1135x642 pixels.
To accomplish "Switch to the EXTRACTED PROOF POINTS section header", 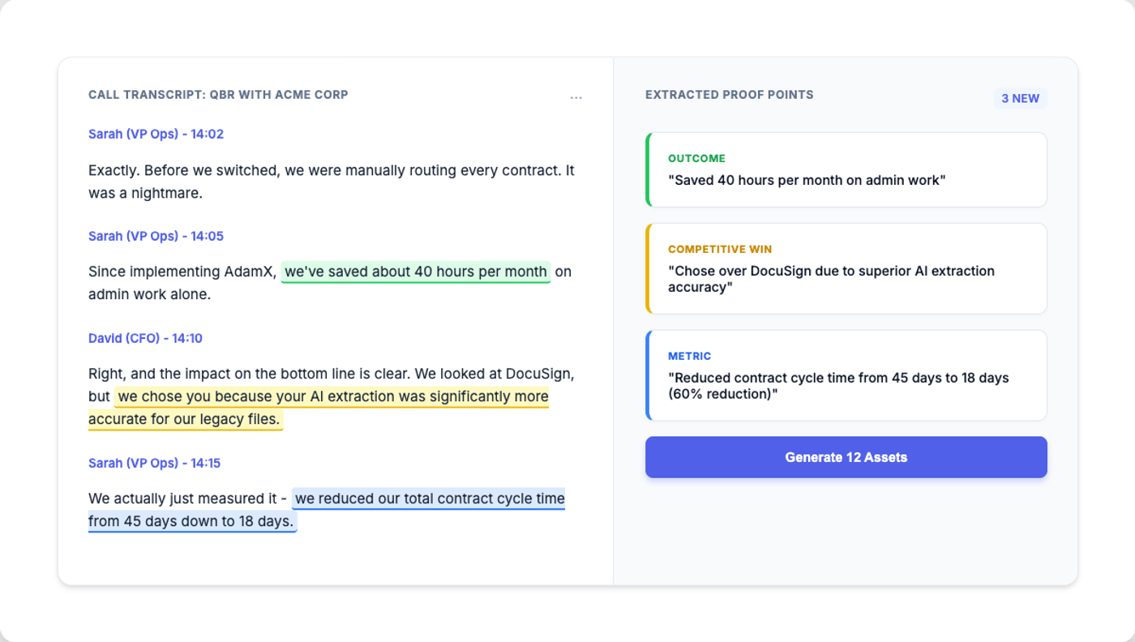I will tap(729, 94).
